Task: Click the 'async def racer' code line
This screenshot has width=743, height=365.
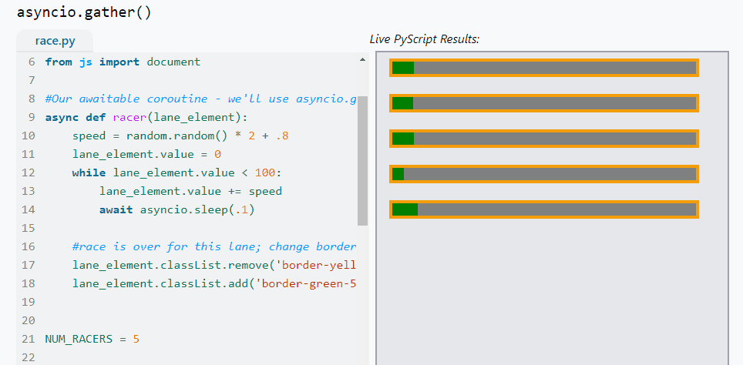Action: pos(146,117)
